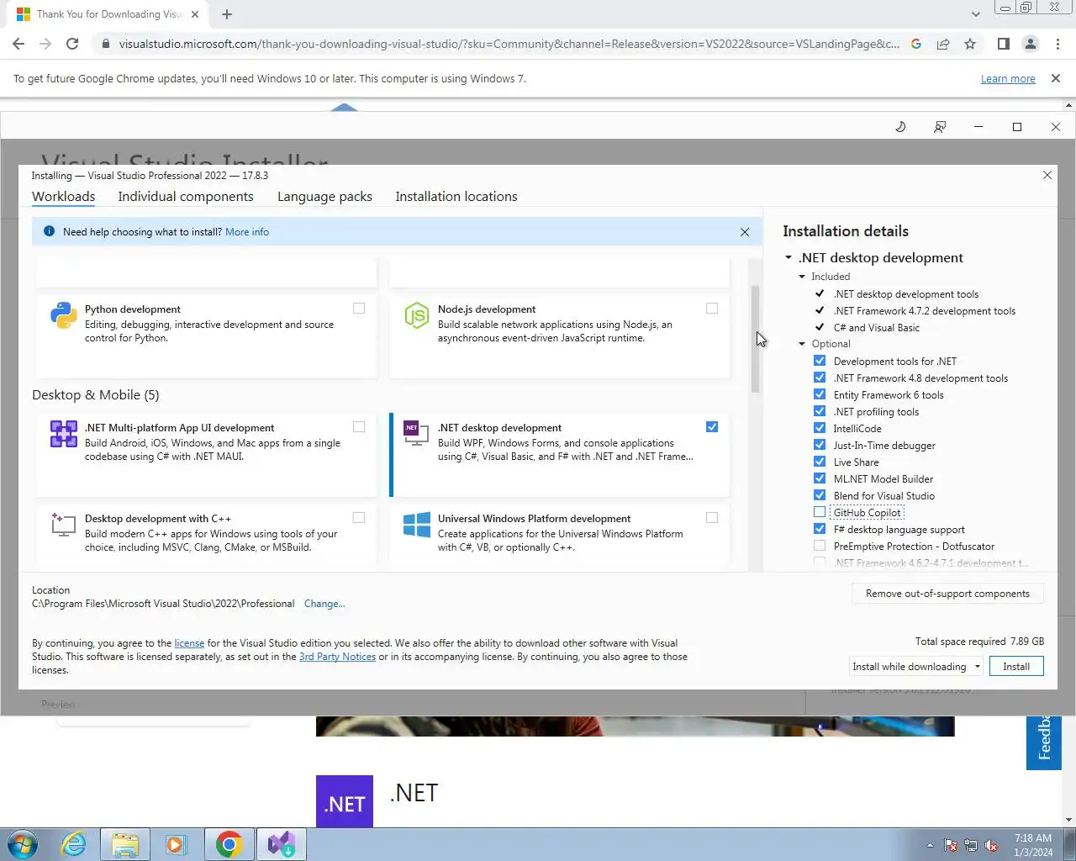Open the installer feedback icon
The image size is (1076, 861).
click(940, 127)
